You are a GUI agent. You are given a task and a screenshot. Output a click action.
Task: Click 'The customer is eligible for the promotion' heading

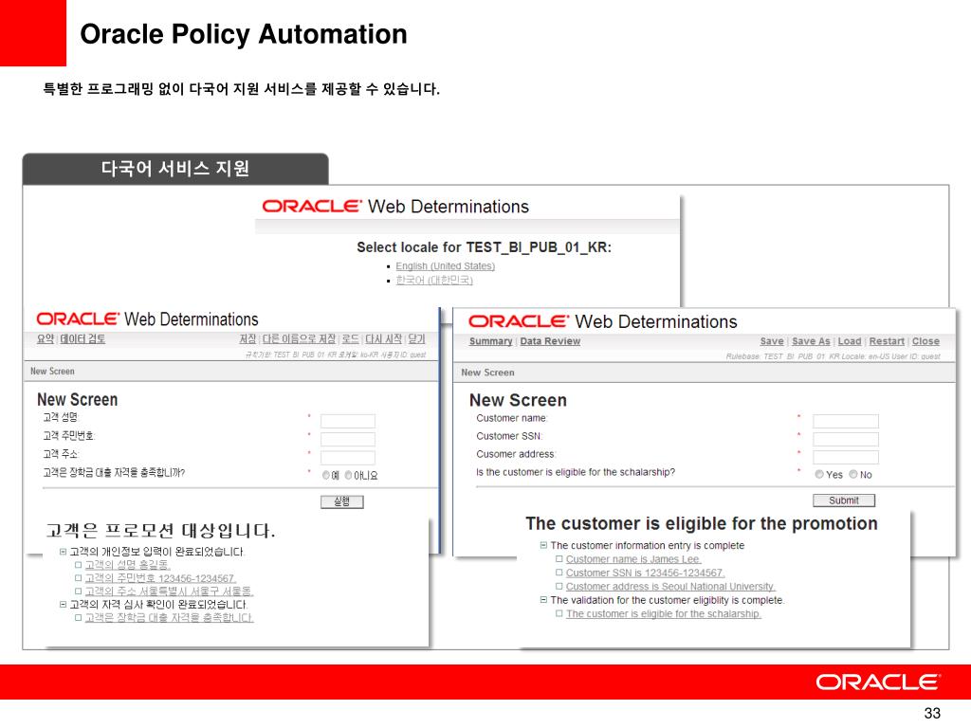coord(702,523)
